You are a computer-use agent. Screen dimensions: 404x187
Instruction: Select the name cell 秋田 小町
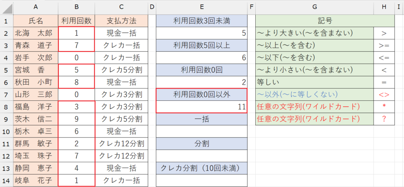(x=36, y=82)
